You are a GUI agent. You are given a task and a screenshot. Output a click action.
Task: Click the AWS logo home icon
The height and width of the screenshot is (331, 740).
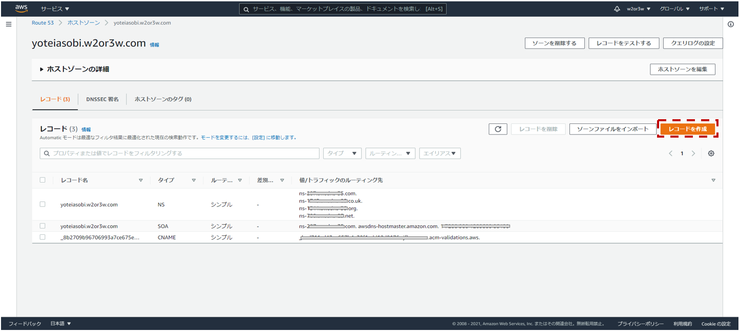pos(21,8)
